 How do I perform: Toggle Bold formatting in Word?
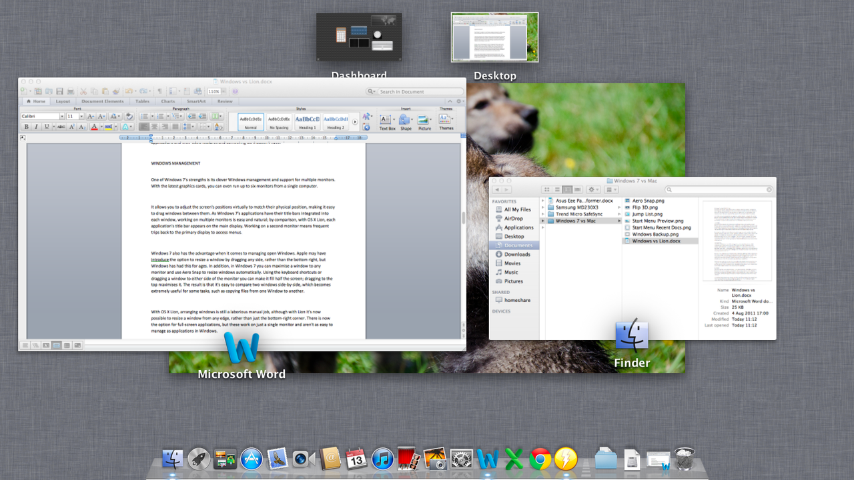tap(27, 127)
